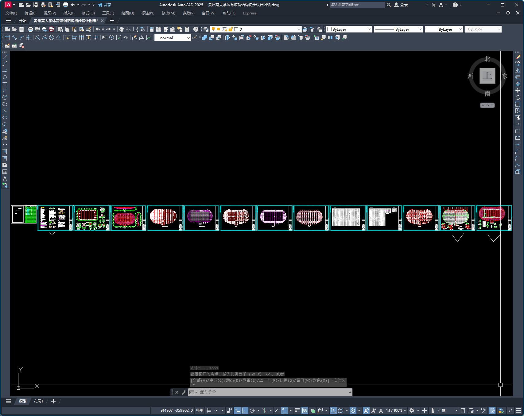Image resolution: width=524 pixels, height=416 pixels.
Task: Click the layer color swatch in layer dropdown
Action: [x=236, y=29]
